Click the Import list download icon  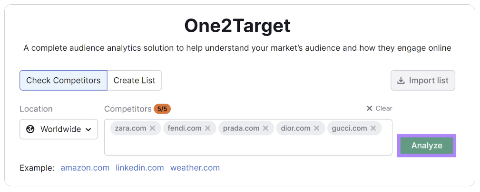pyautogui.click(x=401, y=80)
